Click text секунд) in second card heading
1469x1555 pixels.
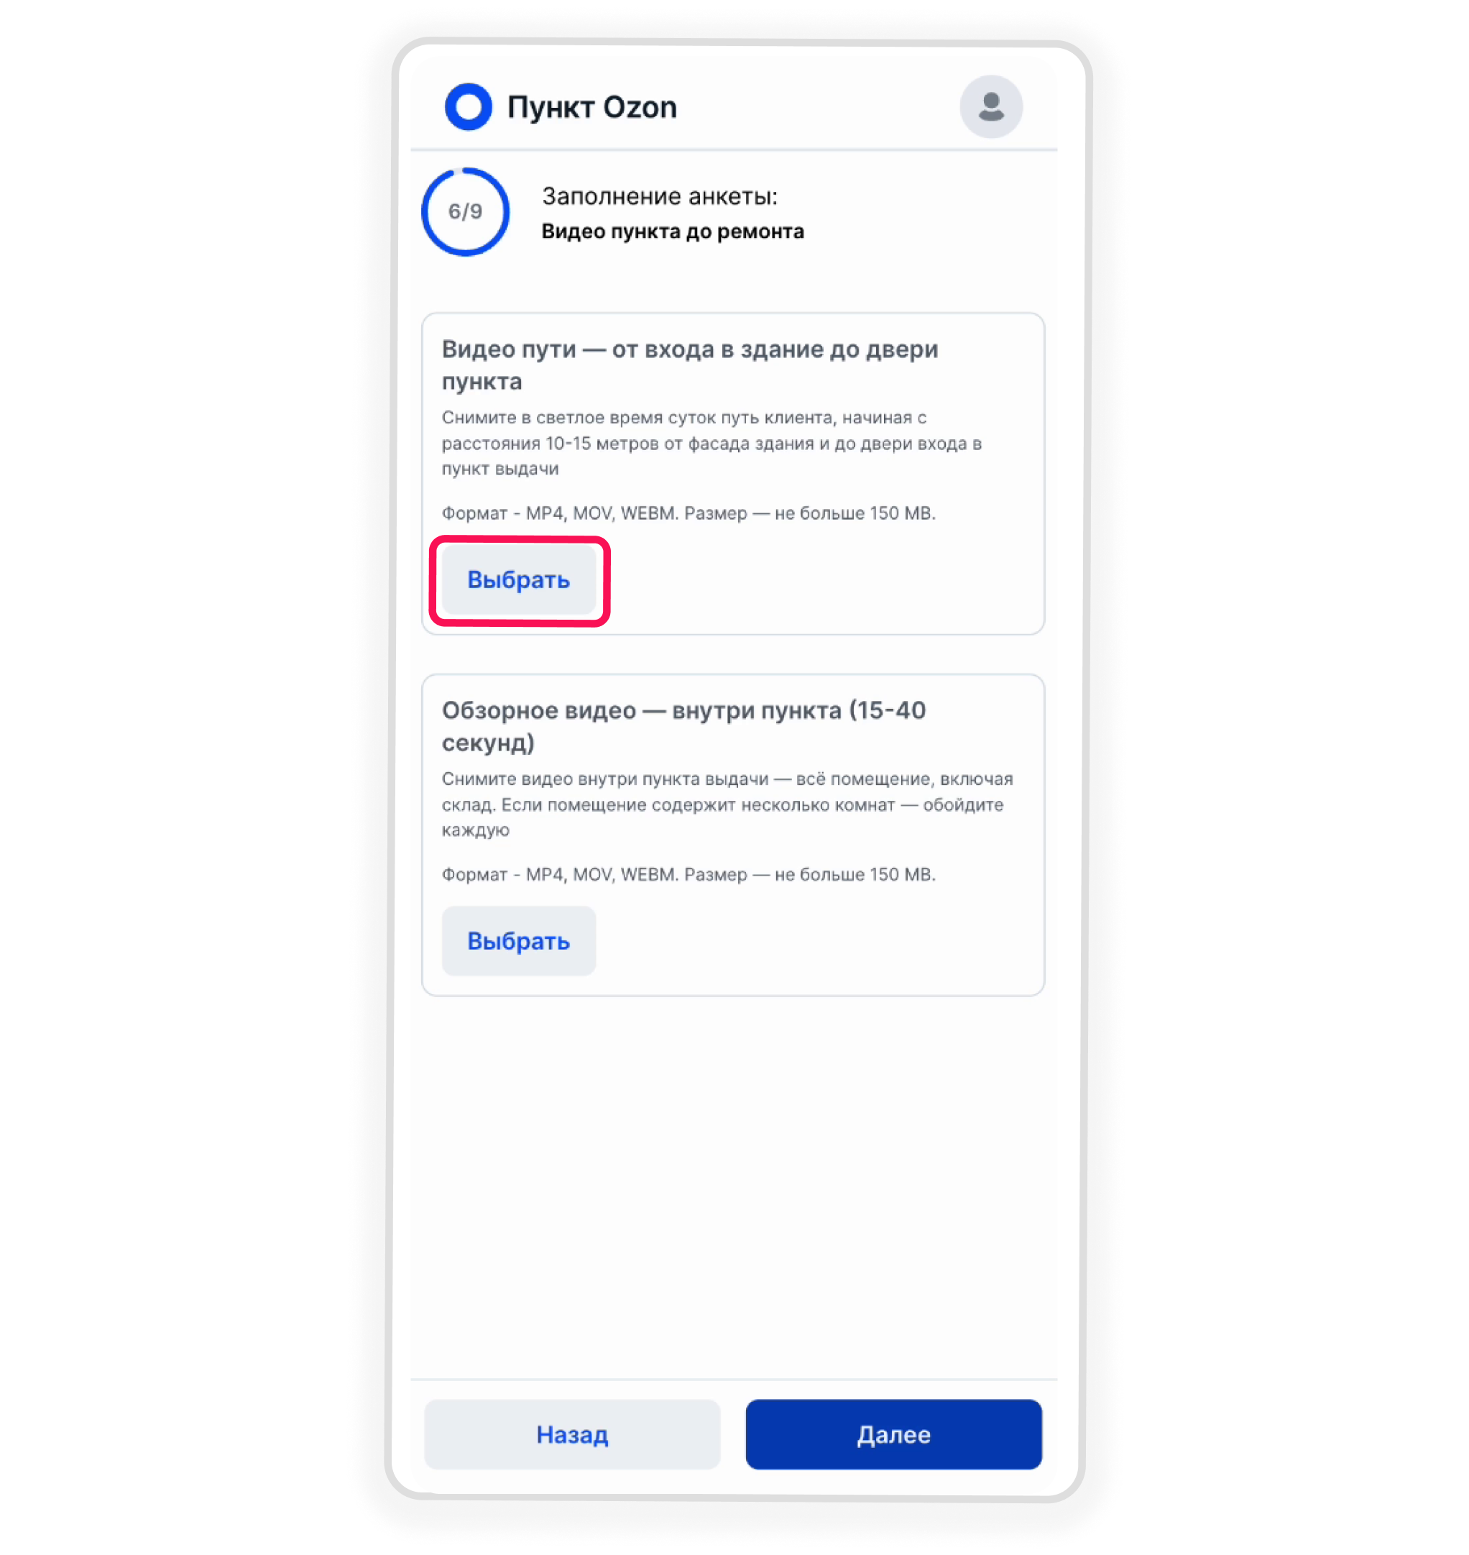[489, 743]
